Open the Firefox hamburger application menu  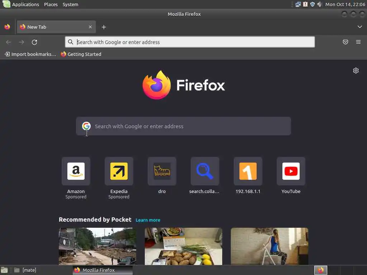(x=358, y=42)
